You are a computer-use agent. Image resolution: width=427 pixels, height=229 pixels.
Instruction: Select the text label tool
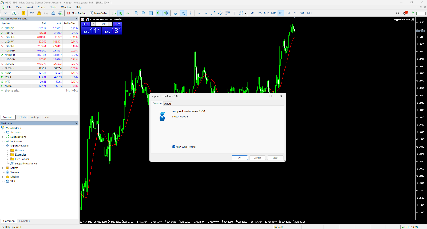(x=235, y=13)
